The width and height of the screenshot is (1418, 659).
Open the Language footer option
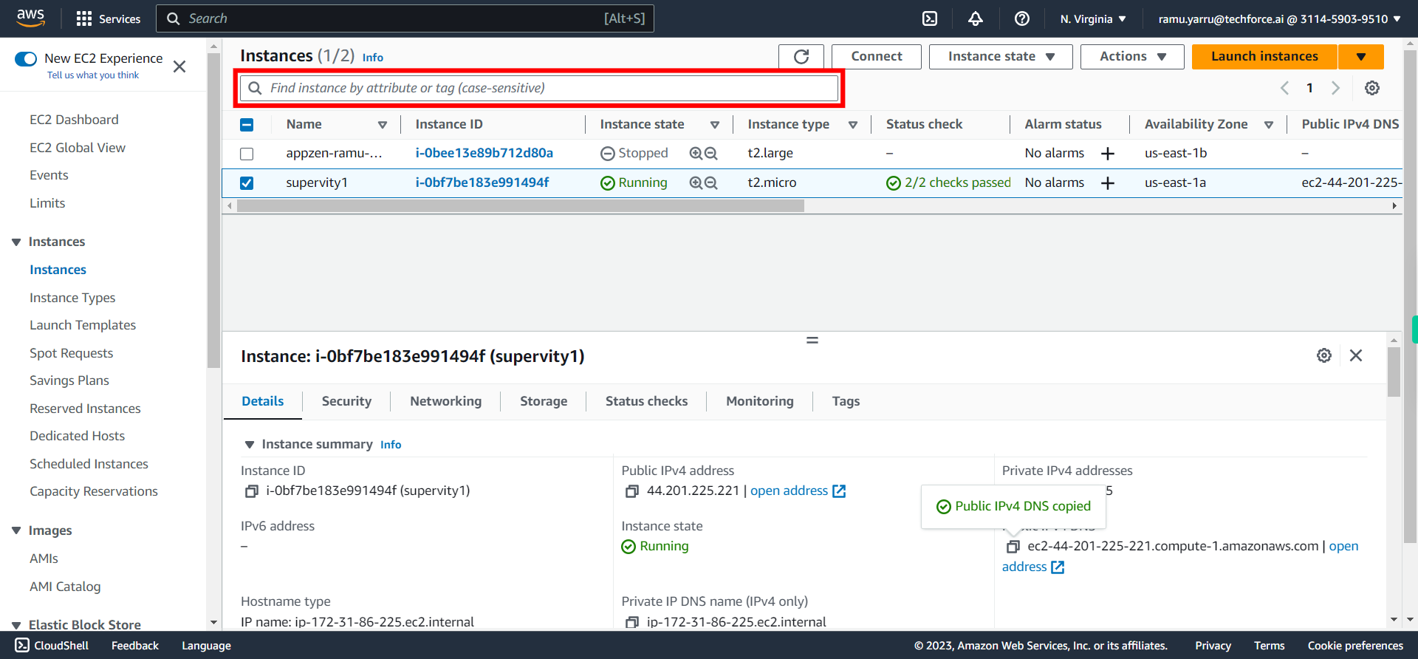coord(206,646)
